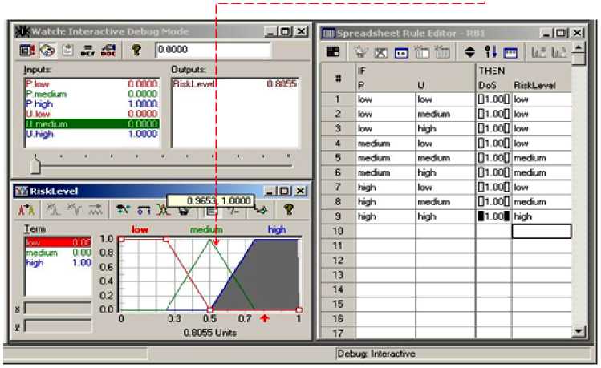Click the sort 0-1 arrow icon in Rule Editor
The height and width of the screenshot is (368, 601).
tap(490, 51)
